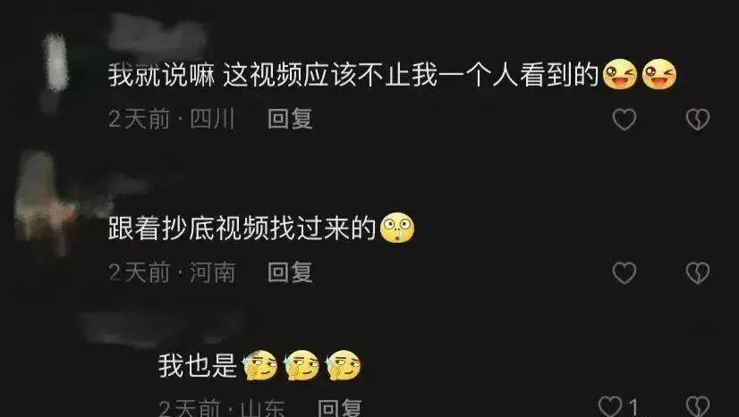Image resolution: width=739 pixels, height=417 pixels.
Task: Click the shocked emoji after 找过来的
Action: 397,228
